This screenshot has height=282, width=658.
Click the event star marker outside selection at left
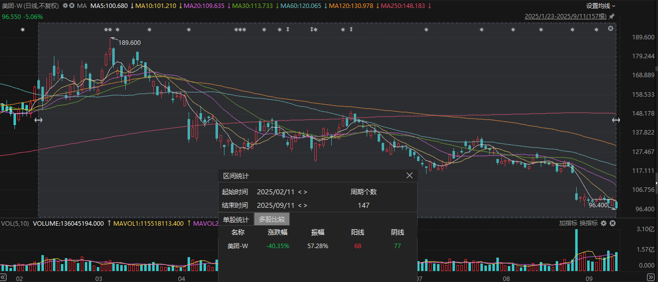tap(22, 30)
